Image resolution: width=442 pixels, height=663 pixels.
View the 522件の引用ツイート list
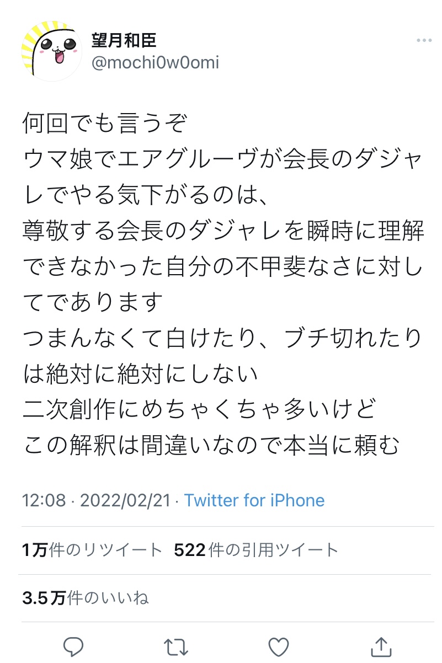(x=256, y=550)
